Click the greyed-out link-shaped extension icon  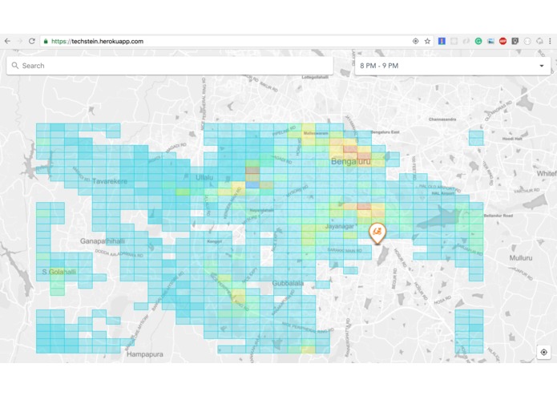click(466, 41)
